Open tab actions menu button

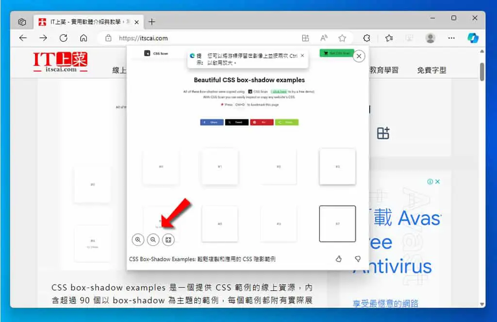point(22,22)
